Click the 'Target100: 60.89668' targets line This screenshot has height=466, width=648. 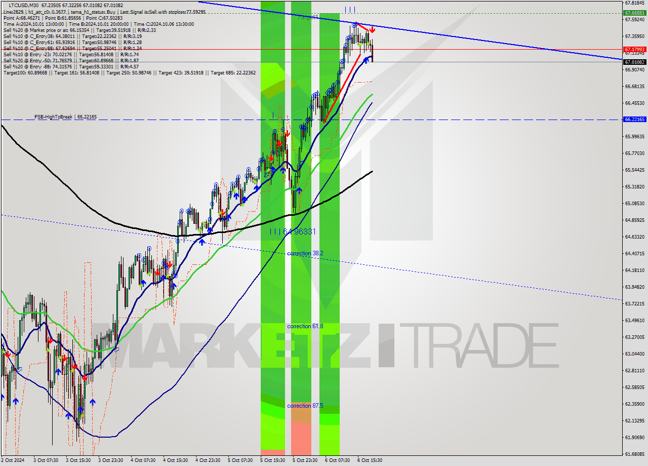(x=129, y=72)
